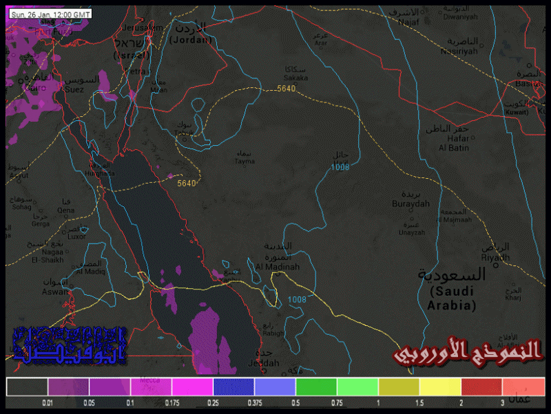Choose the pink-magenta legend swatch for 0.1–0.175

[151, 386]
